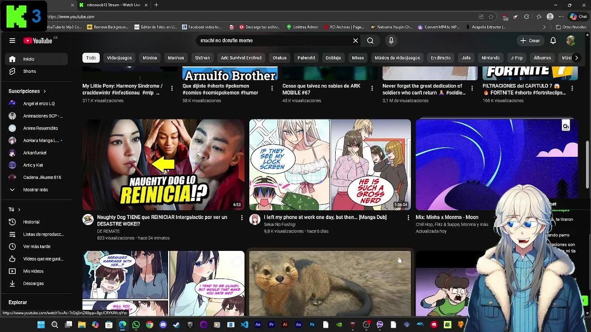Select the Videojuegos filter chip
Image resolution: width=591 pixels, height=332 pixels.
(x=119, y=58)
